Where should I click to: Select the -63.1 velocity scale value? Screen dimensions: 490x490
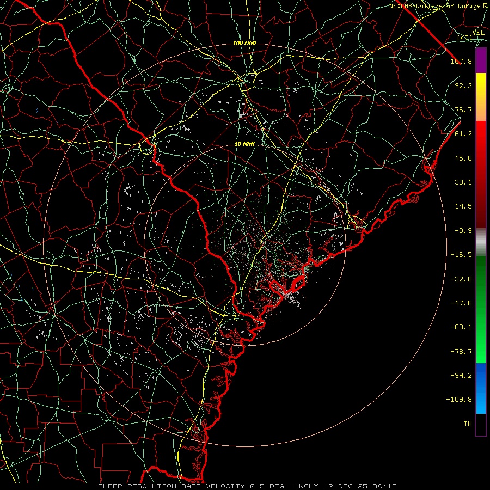(x=461, y=327)
